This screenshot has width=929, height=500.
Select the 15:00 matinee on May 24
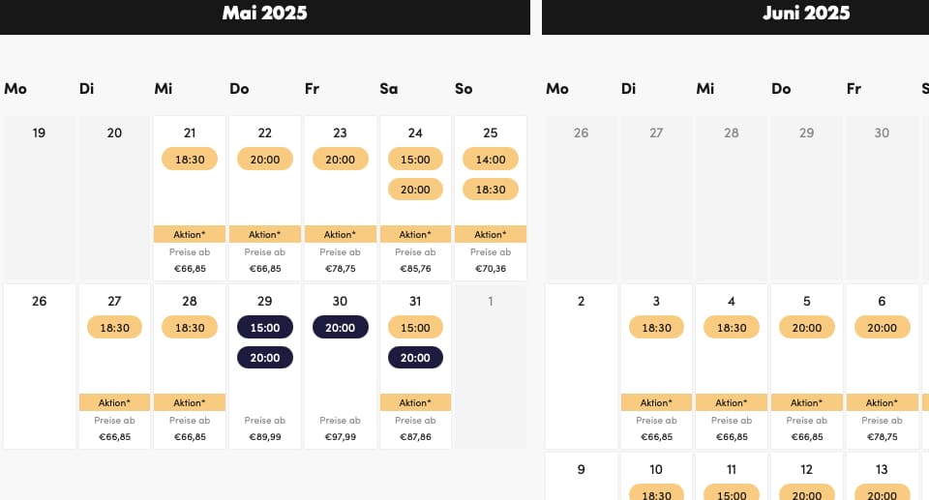click(415, 159)
